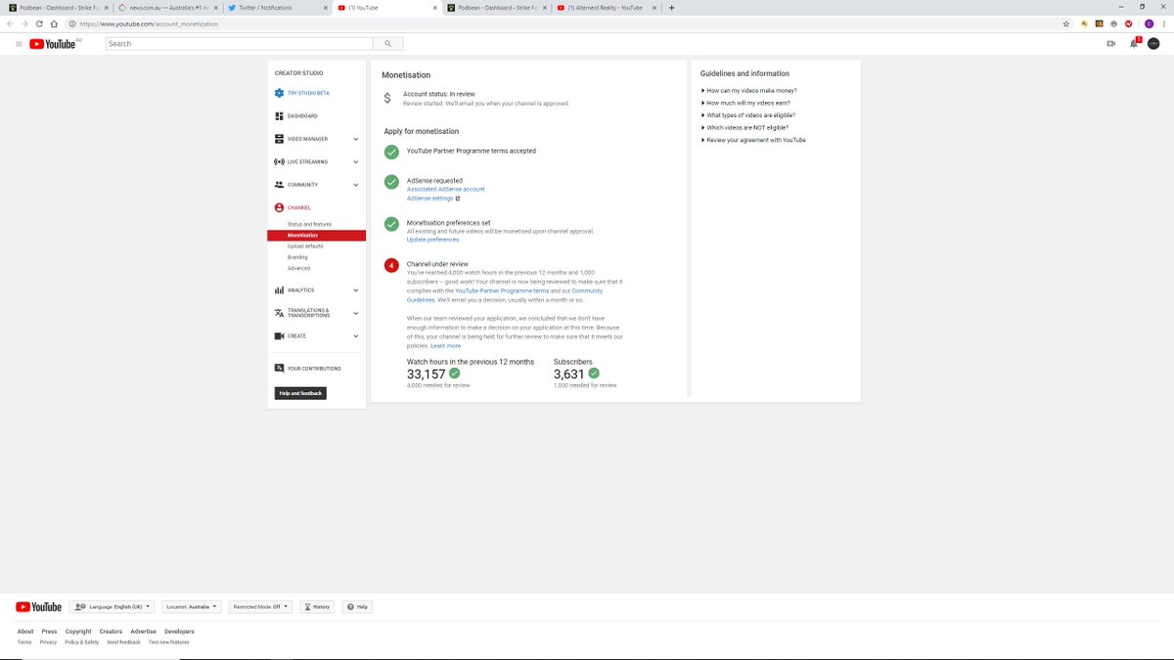Go back in browser history
This screenshot has width=1174, height=660.
[x=11, y=23]
